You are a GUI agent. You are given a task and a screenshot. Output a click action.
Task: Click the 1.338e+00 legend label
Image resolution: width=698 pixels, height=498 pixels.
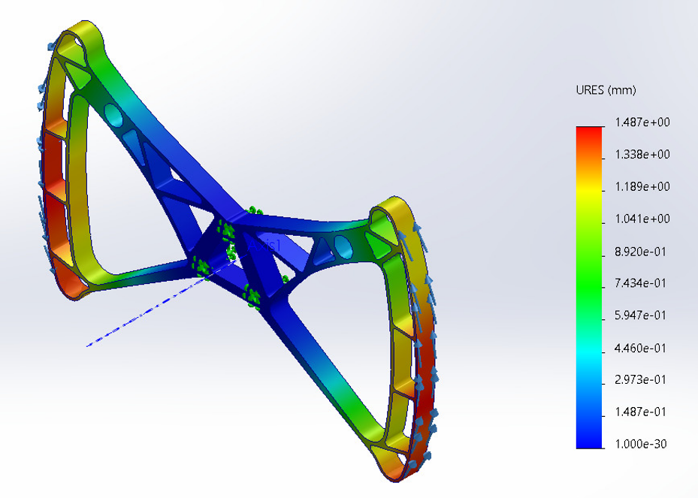pos(642,155)
